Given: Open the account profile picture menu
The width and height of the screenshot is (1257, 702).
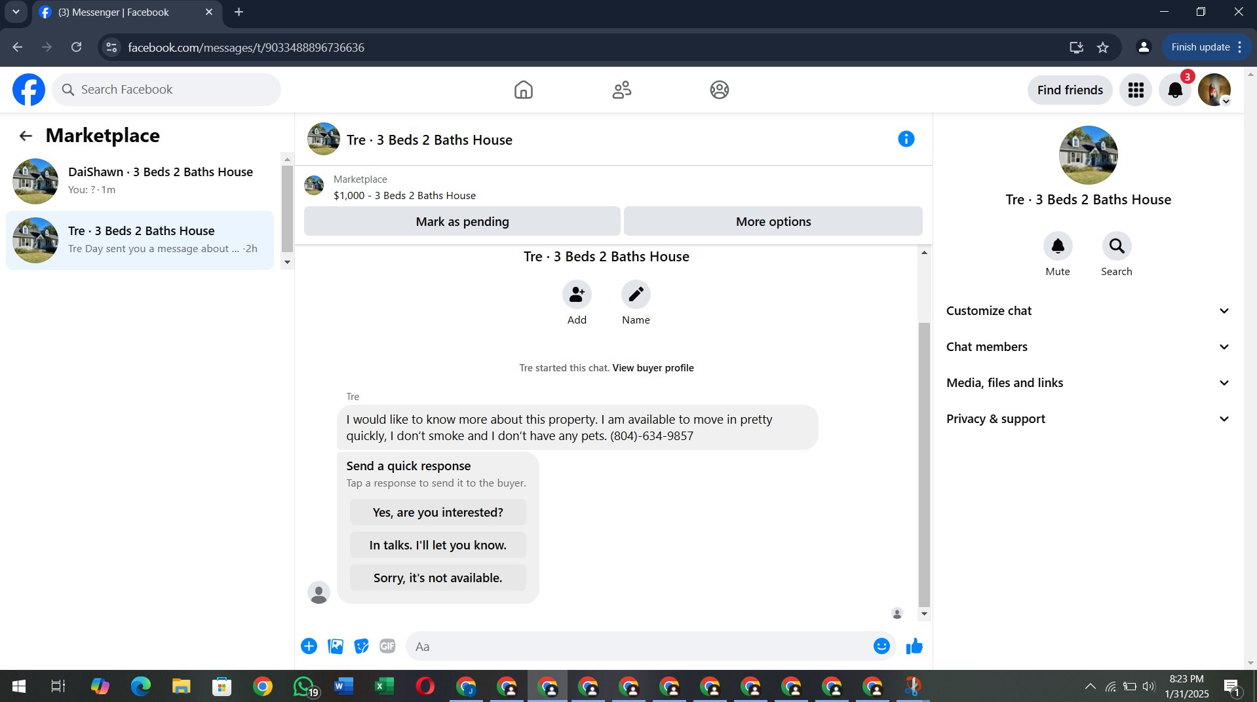Looking at the screenshot, I should [1214, 90].
